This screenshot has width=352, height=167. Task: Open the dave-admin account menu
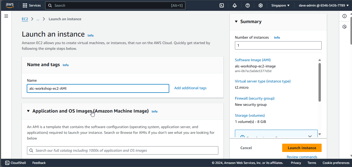(x=323, y=5)
